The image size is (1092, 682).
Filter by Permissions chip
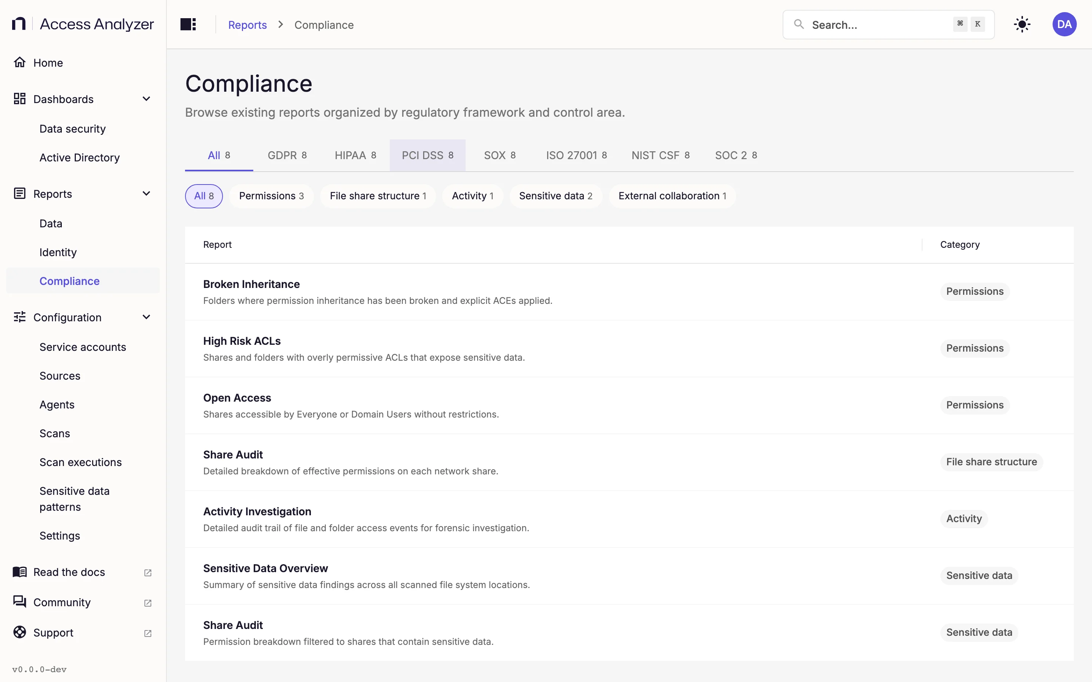pos(271,196)
